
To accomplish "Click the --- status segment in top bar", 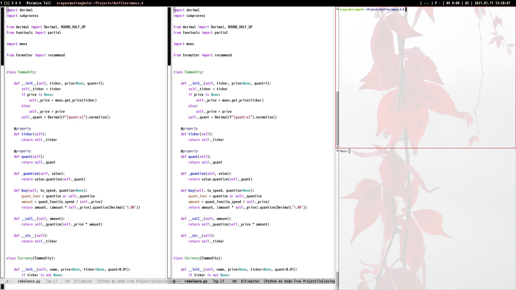I will pyautogui.click(x=426, y=3).
